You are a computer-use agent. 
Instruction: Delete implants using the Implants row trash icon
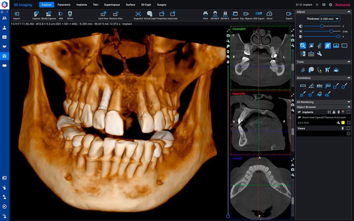coord(338,112)
